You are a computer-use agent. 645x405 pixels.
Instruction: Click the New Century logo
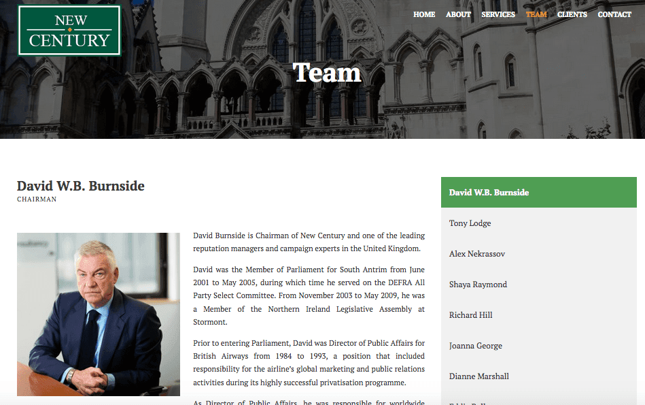tap(69, 30)
